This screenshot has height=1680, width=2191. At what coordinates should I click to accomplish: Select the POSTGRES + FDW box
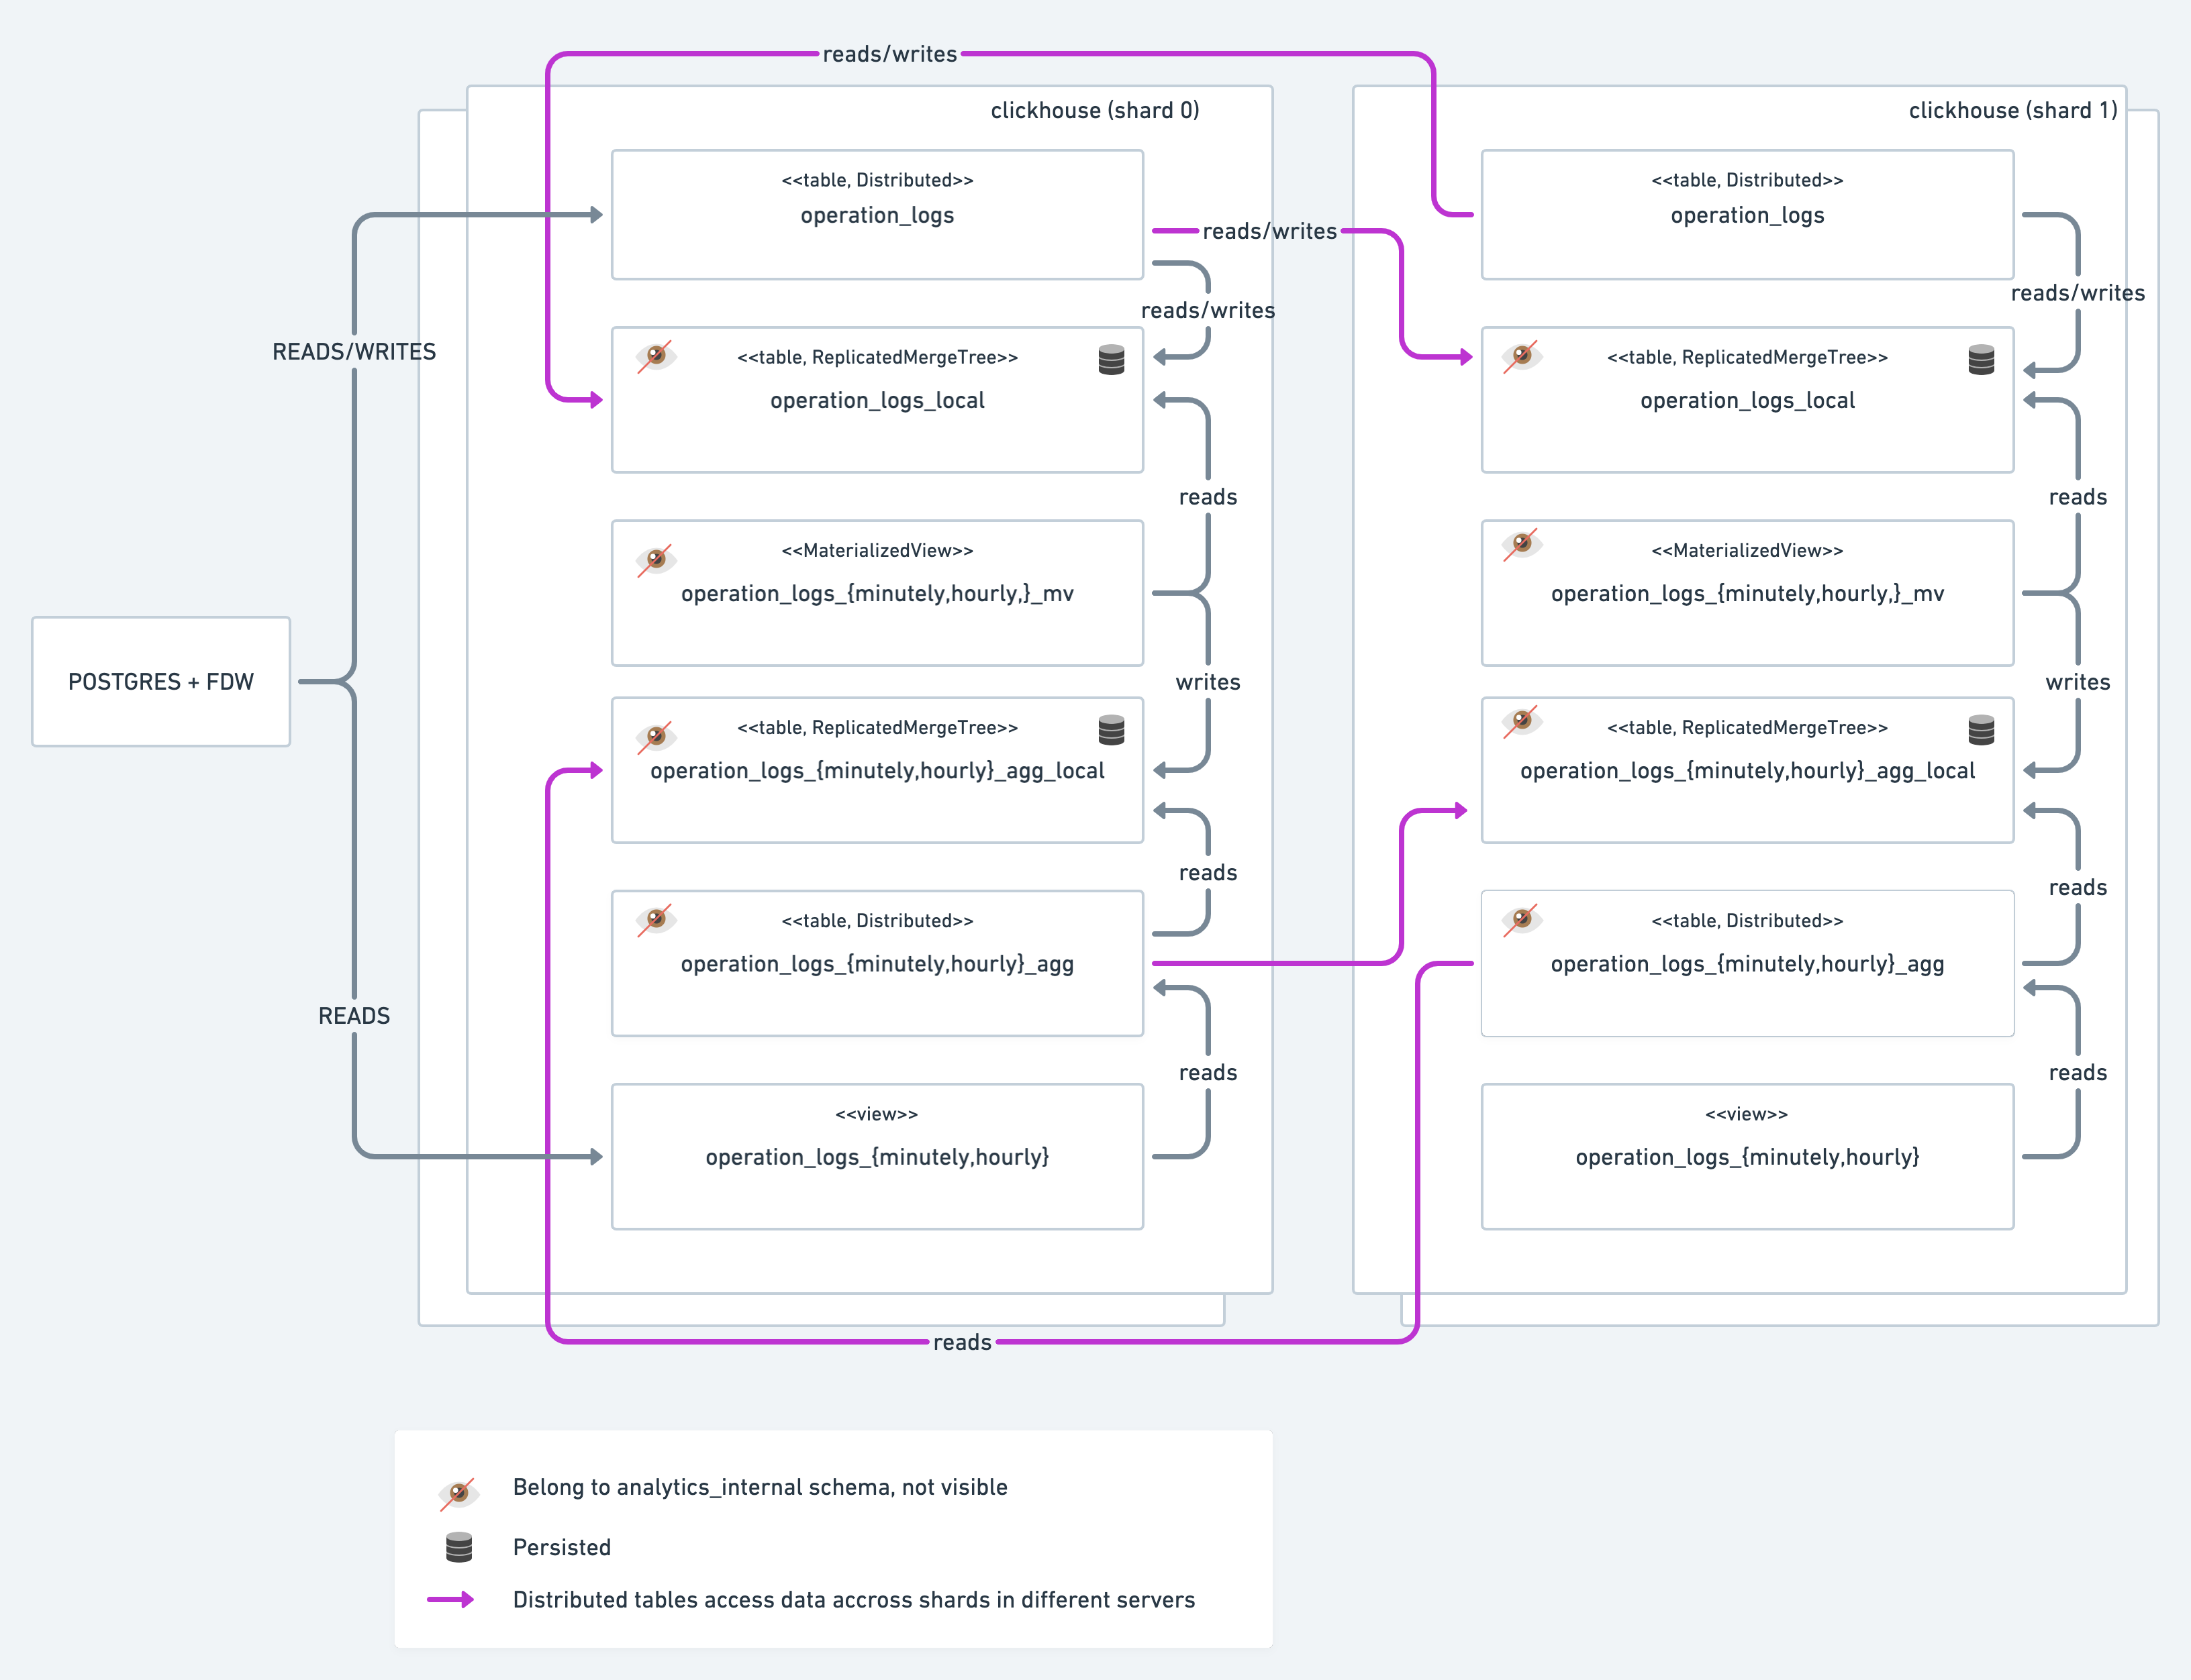[x=161, y=681]
